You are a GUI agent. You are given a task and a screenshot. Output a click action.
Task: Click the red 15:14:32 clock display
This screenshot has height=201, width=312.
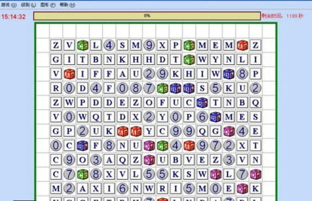(14, 17)
